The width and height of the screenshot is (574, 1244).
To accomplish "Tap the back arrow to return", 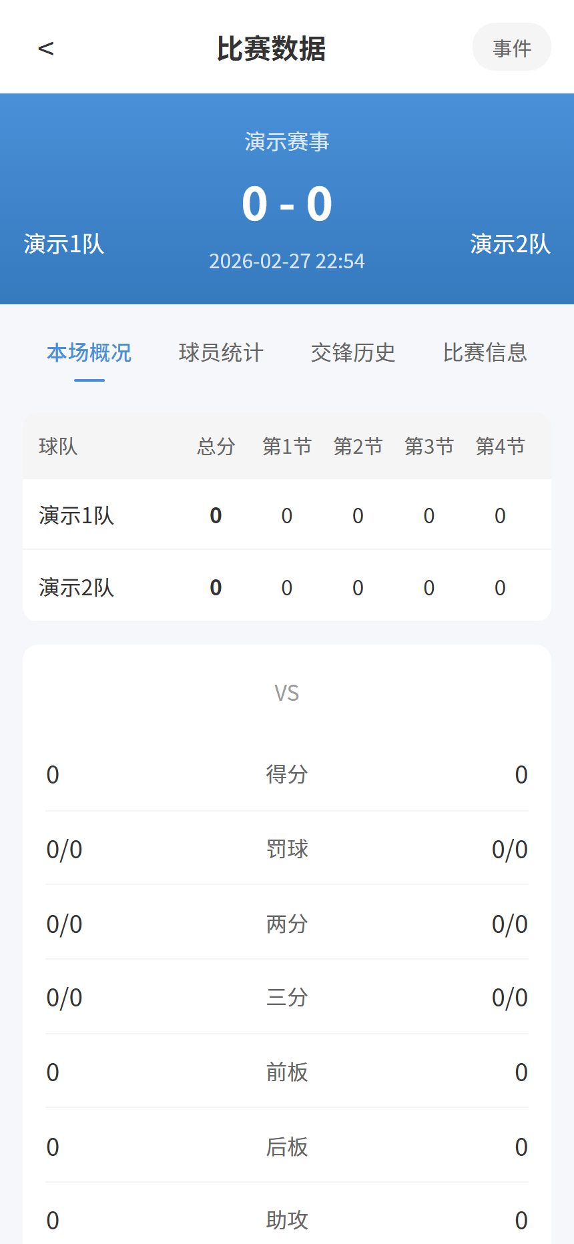I will [47, 47].
